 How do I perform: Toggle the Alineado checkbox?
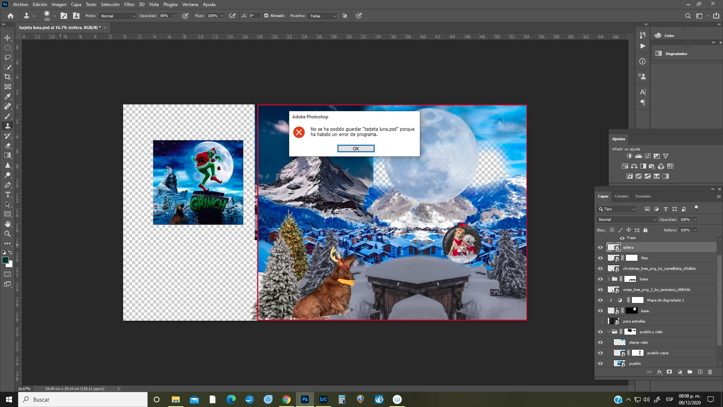266,16
